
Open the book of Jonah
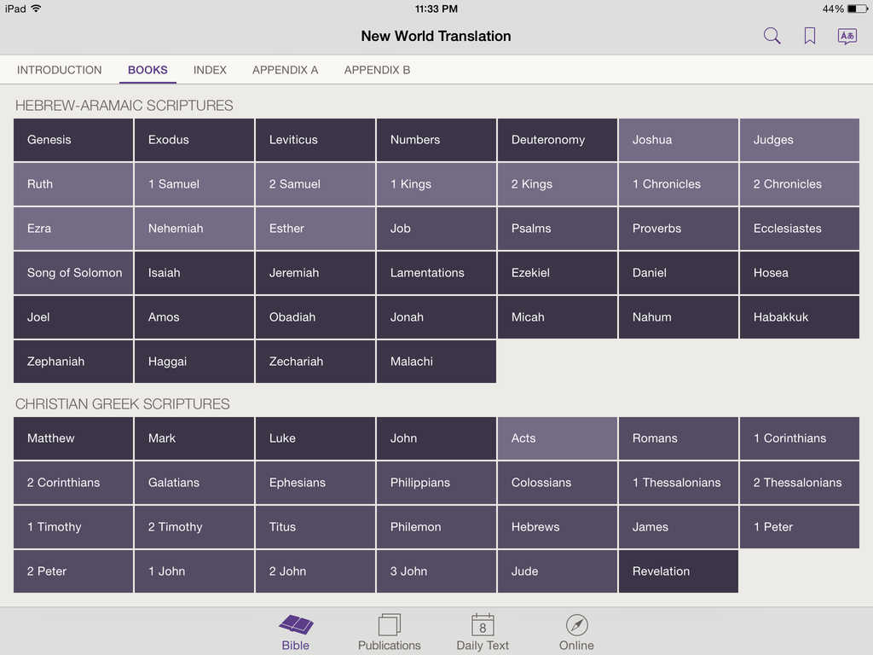click(436, 317)
